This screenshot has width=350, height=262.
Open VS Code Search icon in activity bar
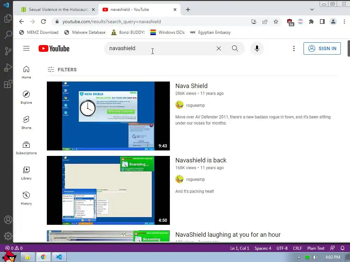click(x=8, y=34)
